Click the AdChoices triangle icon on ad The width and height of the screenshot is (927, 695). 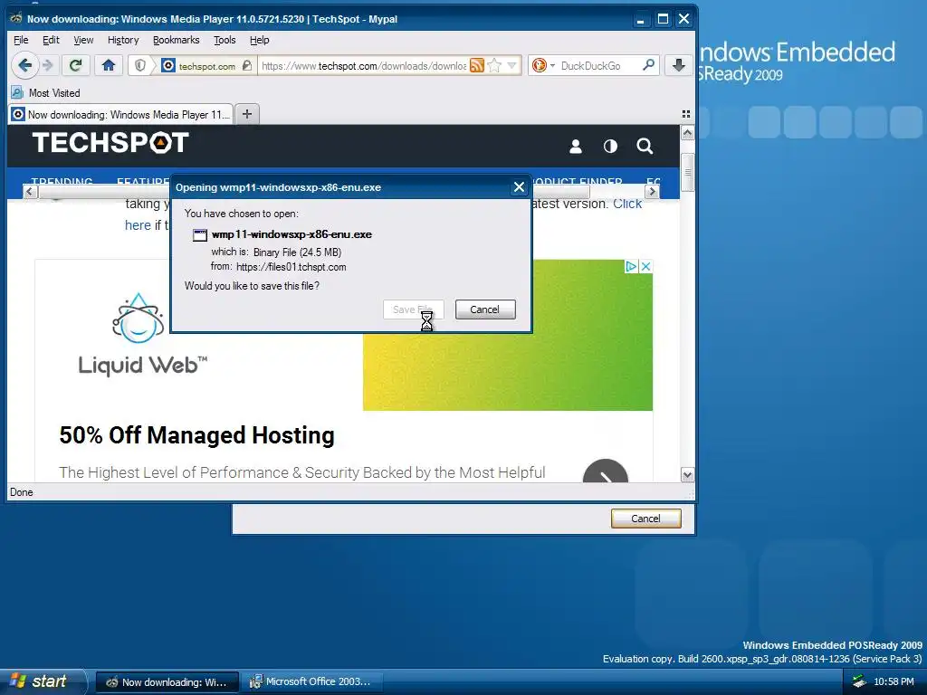tap(631, 267)
